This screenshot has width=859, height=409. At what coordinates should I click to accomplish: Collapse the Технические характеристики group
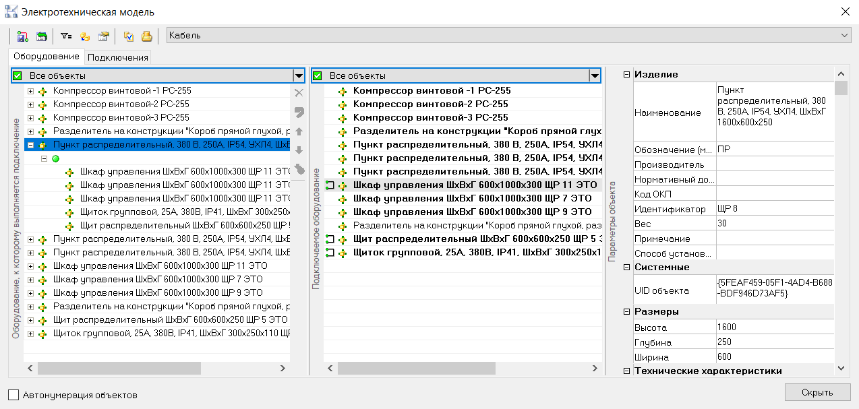(x=626, y=371)
